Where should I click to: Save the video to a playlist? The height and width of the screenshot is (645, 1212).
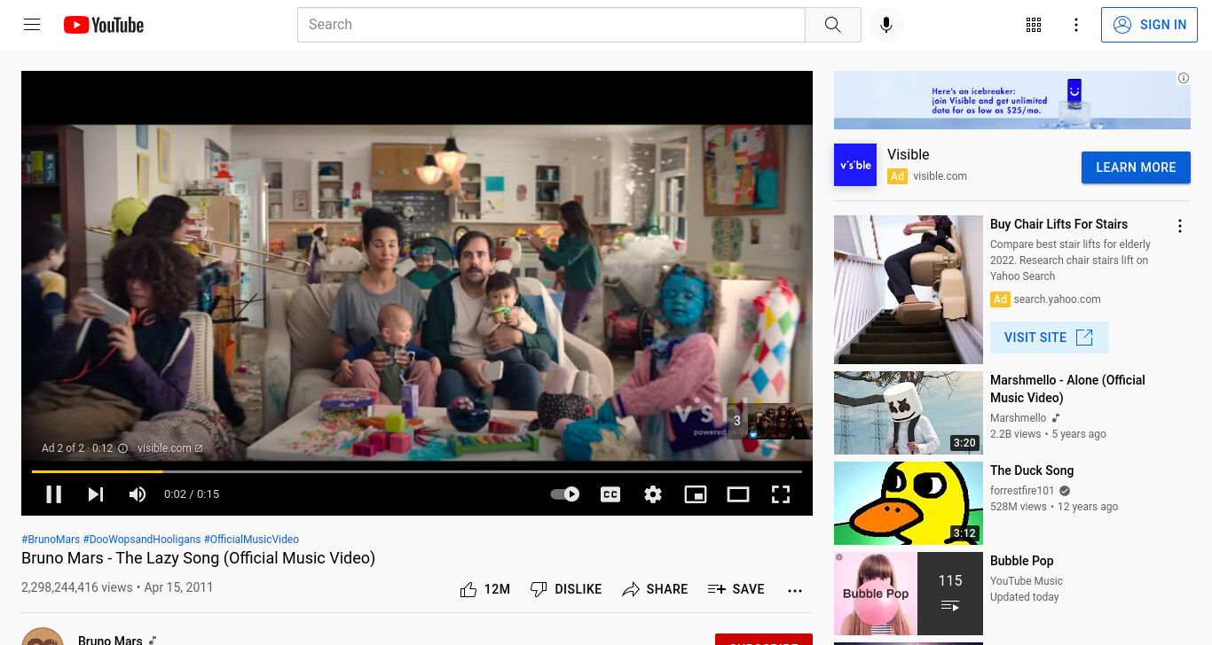[736, 589]
